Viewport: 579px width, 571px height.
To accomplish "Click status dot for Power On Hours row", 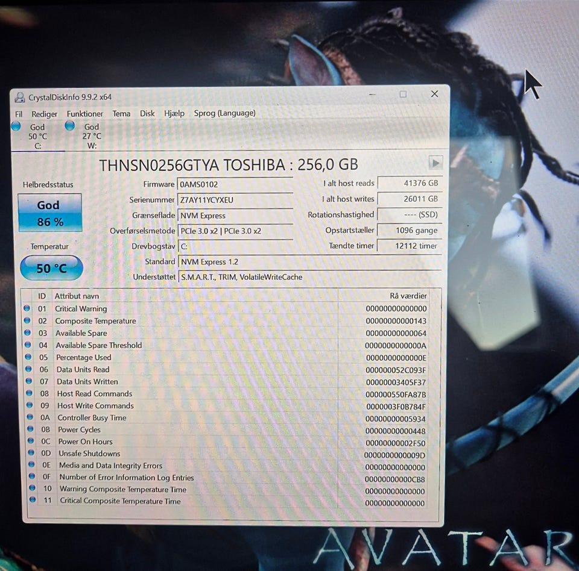I will [31, 441].
